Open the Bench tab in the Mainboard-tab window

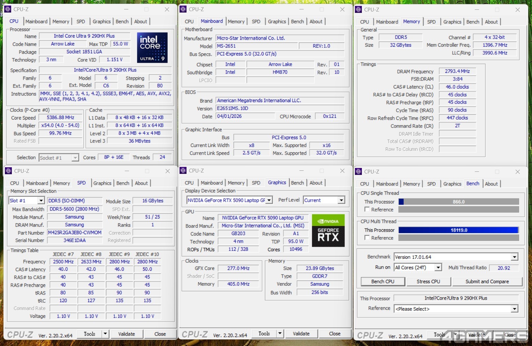point(297,22)
